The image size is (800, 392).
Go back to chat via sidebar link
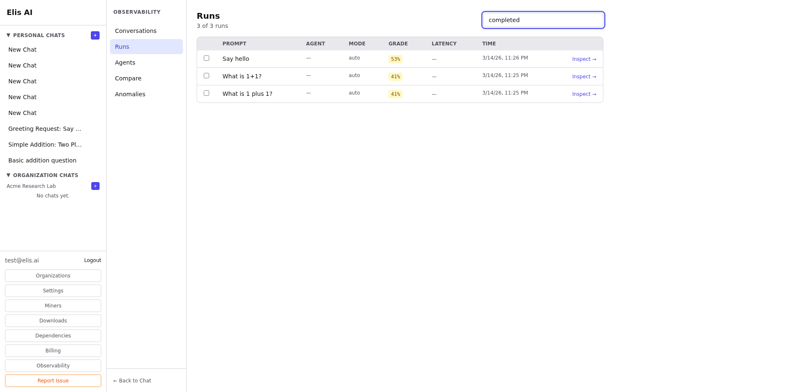click(x=132, y=381)
